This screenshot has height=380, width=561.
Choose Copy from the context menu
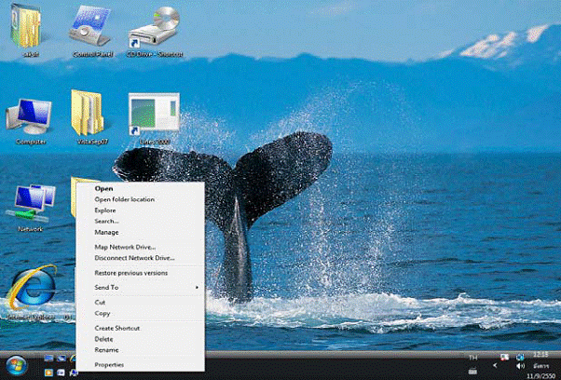click(140, 314)
